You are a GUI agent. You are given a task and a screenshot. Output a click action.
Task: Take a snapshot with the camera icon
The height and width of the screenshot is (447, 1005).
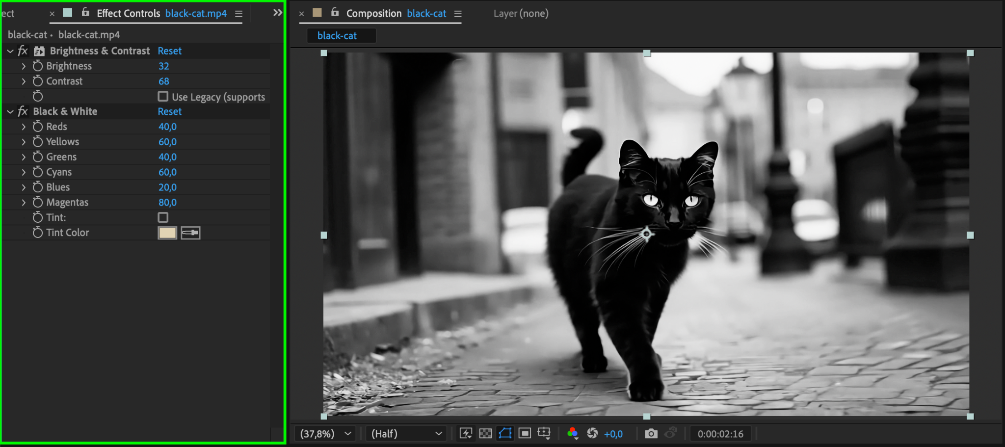tap(651, 434)
